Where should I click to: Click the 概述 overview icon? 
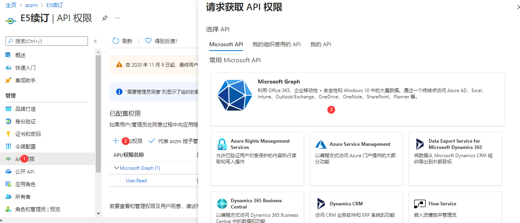pyautogui.click(x=8, y=55)
